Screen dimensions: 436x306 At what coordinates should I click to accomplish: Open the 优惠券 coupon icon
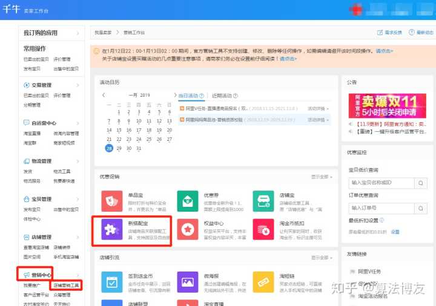tap(188, 201)
